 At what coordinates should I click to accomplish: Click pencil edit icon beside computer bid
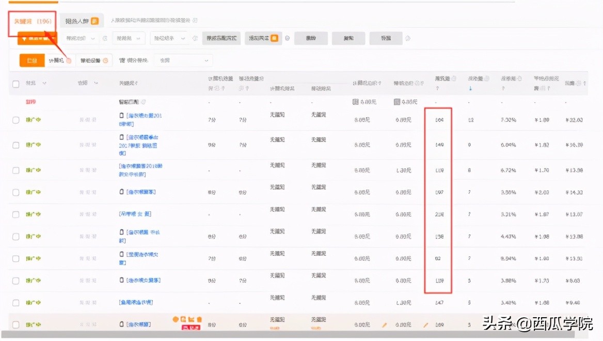[384, 325]
